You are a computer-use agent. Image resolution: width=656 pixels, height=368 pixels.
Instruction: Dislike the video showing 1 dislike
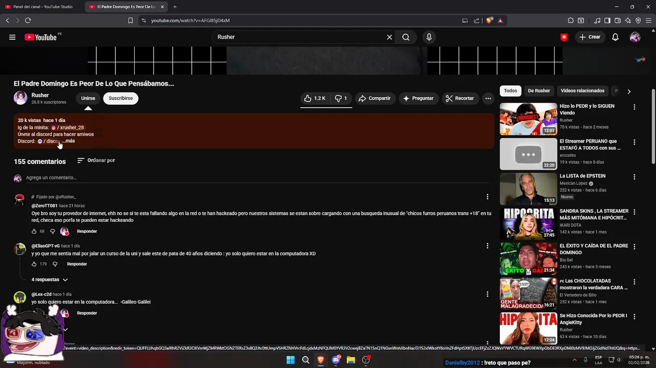coord(341,98)
